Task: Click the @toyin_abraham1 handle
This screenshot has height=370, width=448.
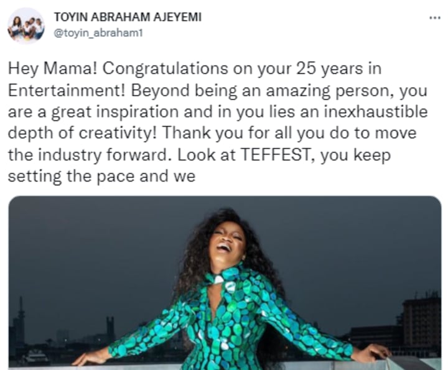Action: pos(98,34)
